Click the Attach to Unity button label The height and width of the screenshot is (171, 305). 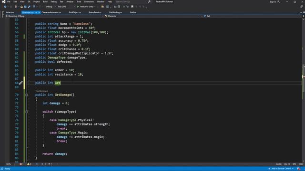point(87,7)
